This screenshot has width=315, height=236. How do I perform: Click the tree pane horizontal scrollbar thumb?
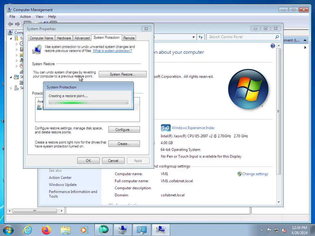click(x=34, y=211)
